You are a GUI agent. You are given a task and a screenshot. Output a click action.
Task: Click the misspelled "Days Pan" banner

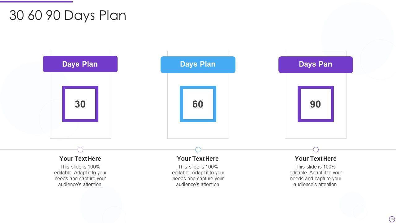click(316, 64)
